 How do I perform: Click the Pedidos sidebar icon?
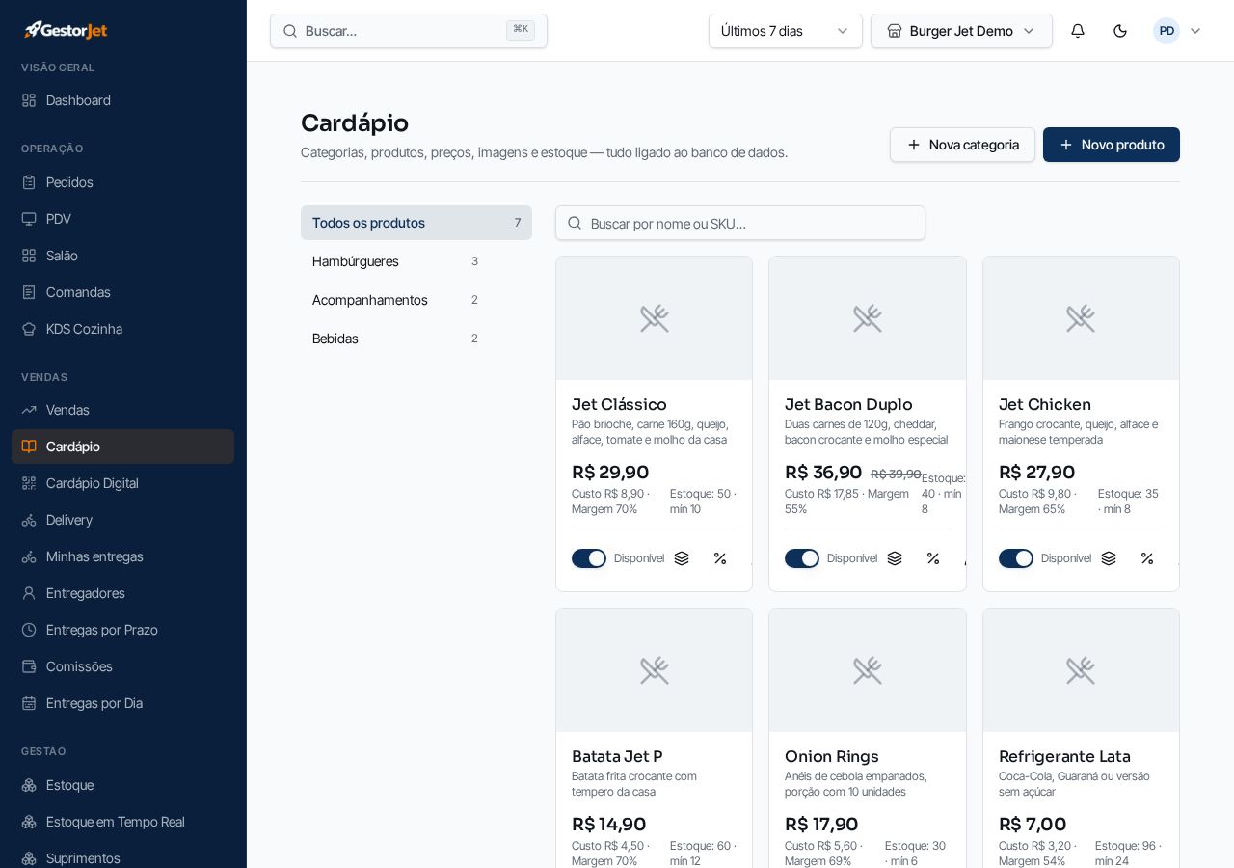29,182
